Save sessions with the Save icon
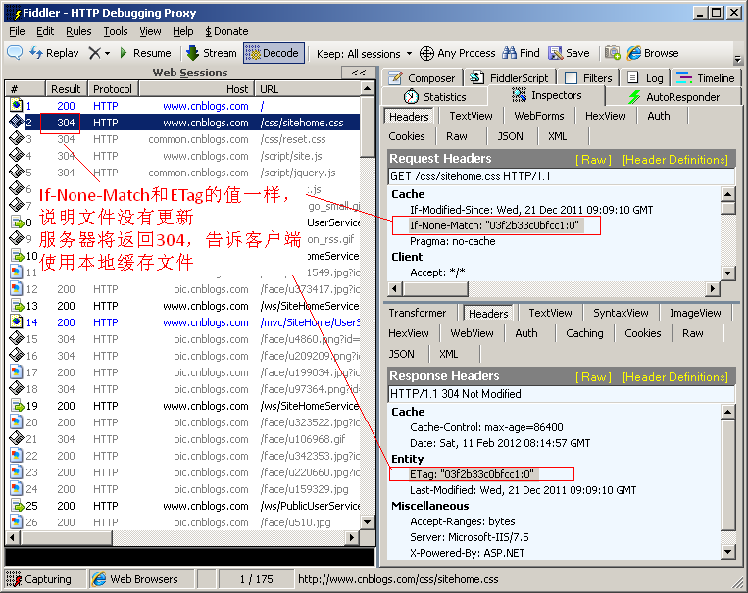Image resolution: width=748 pixels, height=593 pixels. (x=569, y=53)
